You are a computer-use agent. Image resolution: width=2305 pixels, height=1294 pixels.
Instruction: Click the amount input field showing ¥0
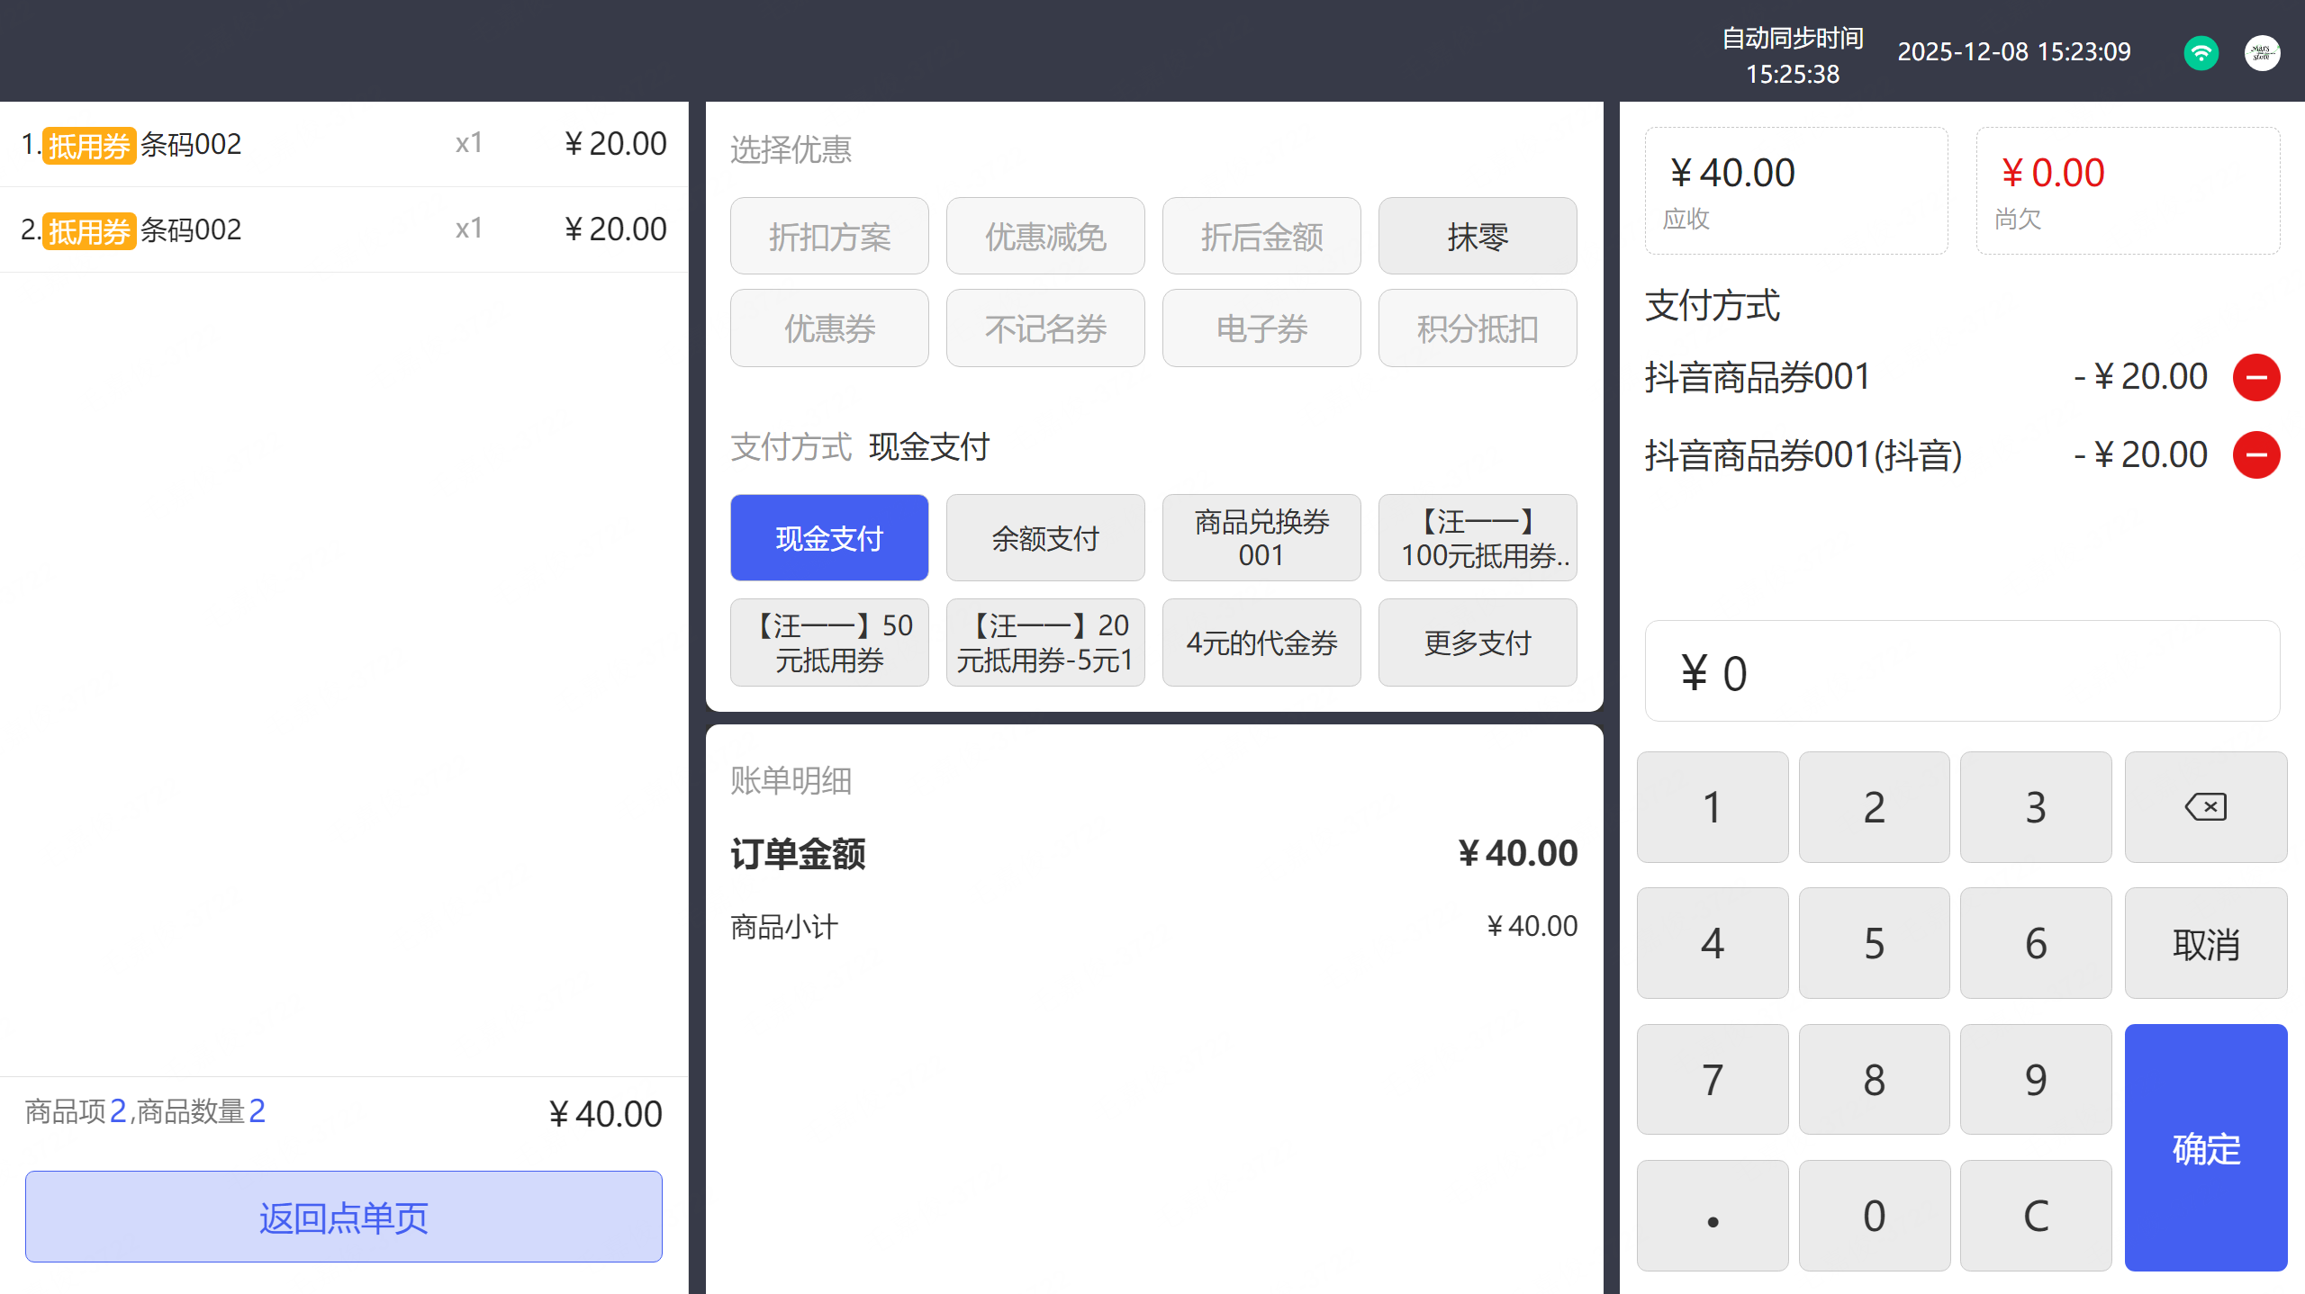1961,672
